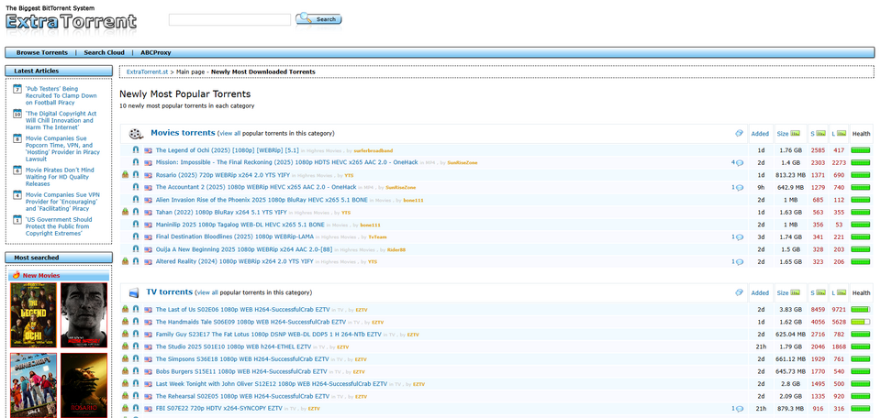Open uploader surferbroadband profile link
The height and width of the screenshot is (418, 881).
tap(374, 150)
